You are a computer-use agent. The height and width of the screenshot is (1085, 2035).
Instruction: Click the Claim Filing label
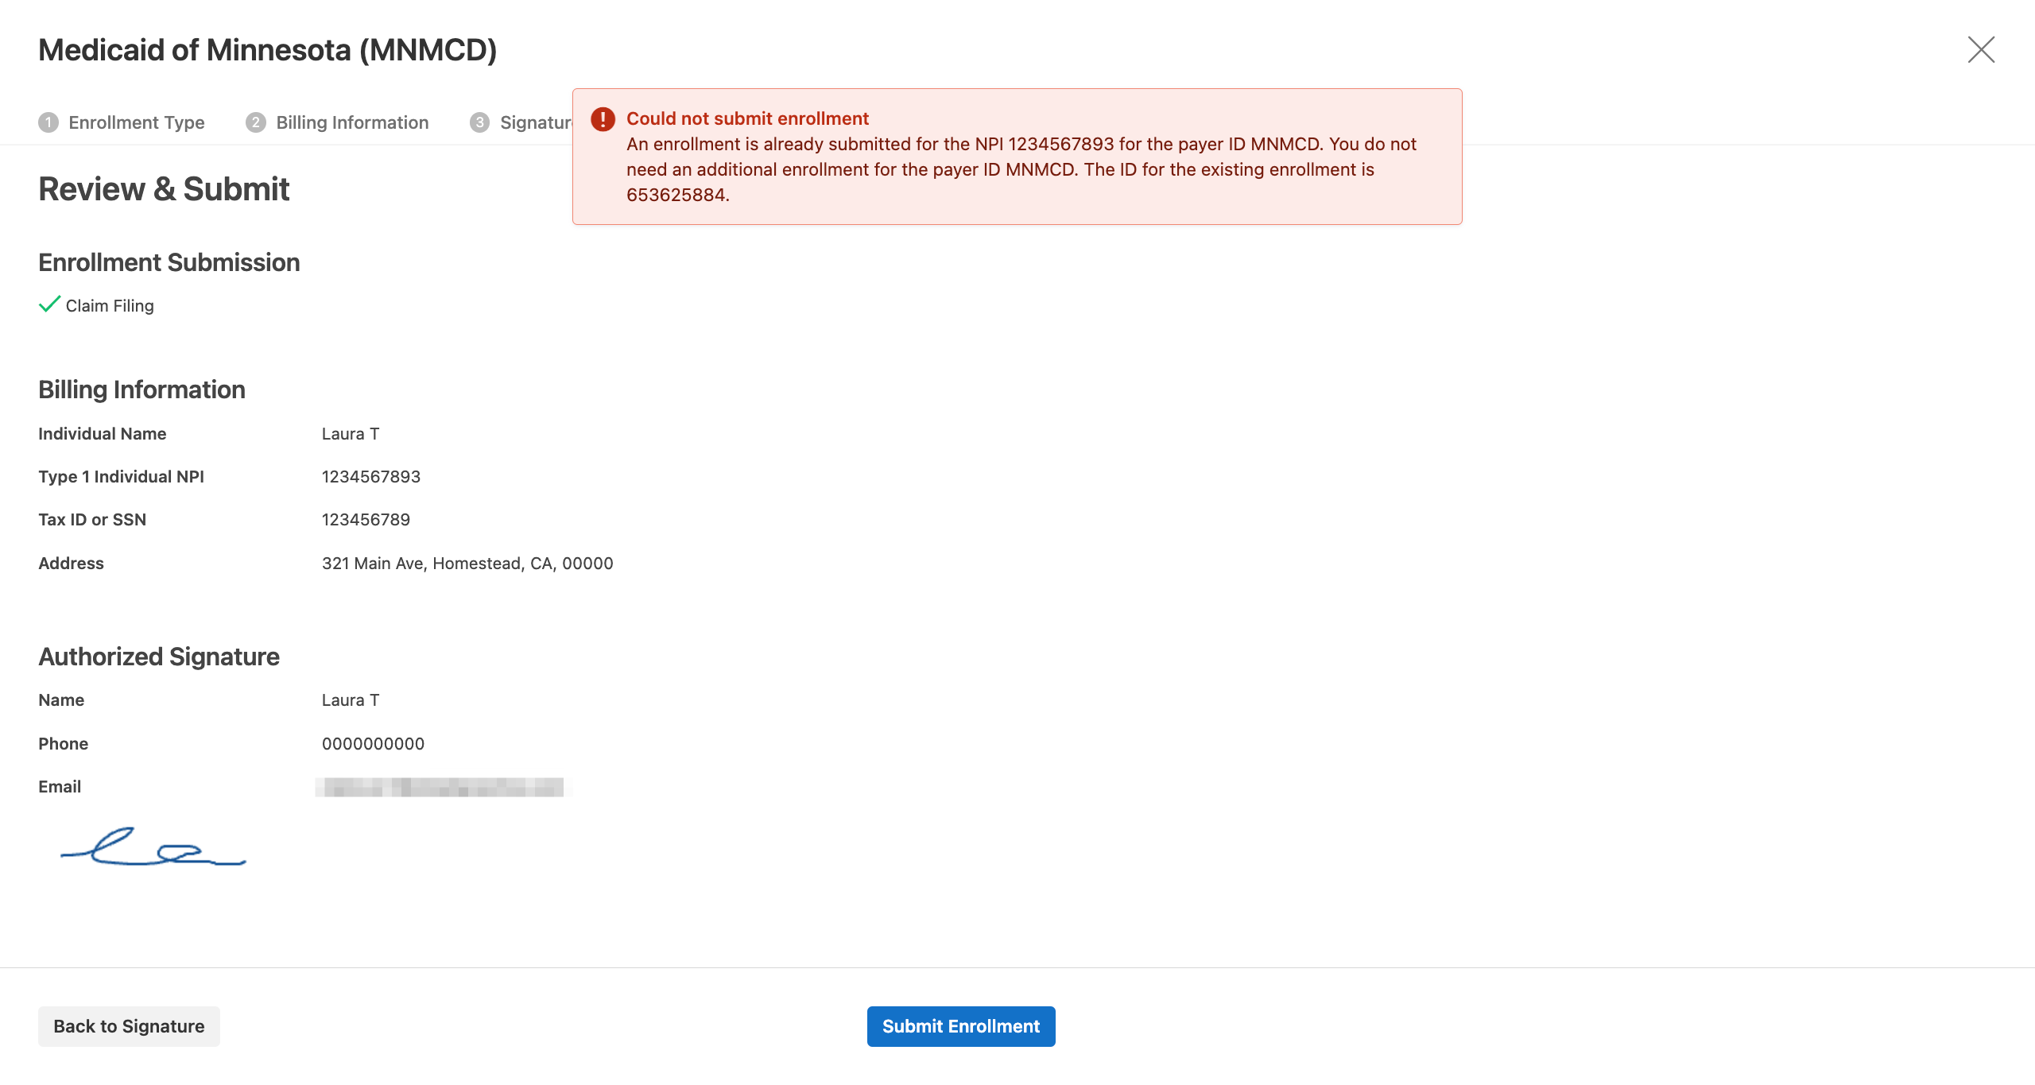coord(110,306)
